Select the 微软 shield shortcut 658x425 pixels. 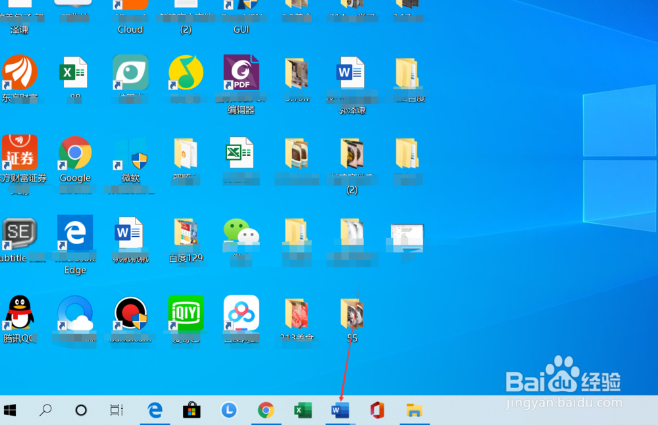coord(130,153)
